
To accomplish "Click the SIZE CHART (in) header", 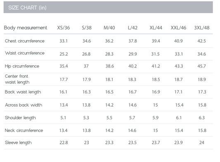I will [x=27, y=7].
